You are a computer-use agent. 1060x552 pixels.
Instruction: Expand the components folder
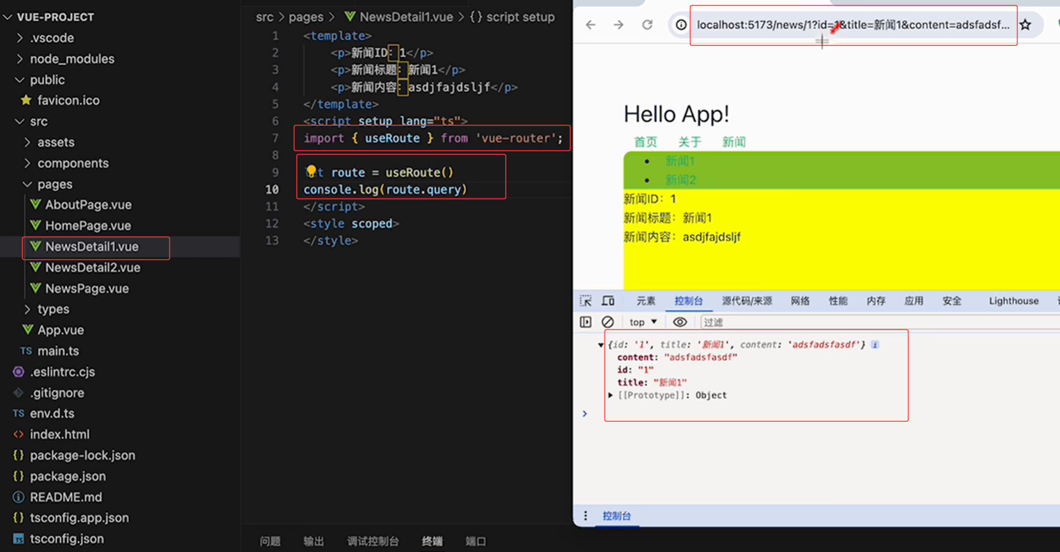tap(73, 163)
